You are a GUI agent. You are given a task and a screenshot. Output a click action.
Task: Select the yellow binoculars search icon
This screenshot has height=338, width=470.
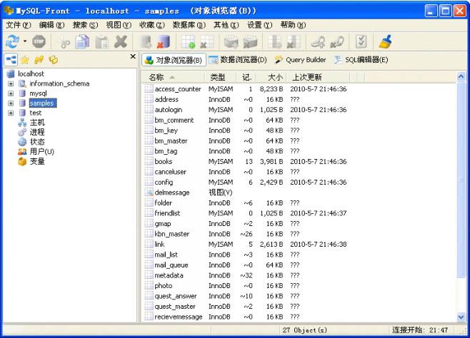coord(39,60)
